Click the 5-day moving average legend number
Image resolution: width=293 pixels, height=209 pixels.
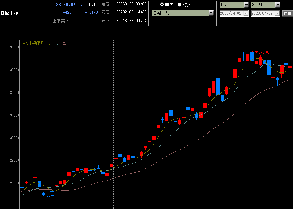click(49, 43)
